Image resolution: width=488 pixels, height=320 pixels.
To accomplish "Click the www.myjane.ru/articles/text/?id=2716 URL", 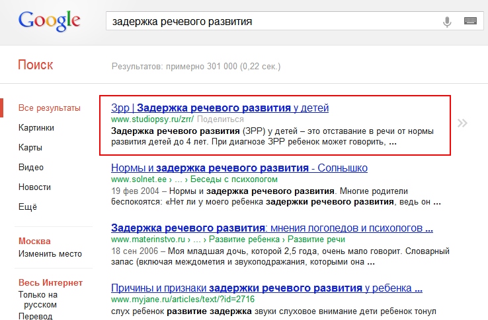I will 183,300.
